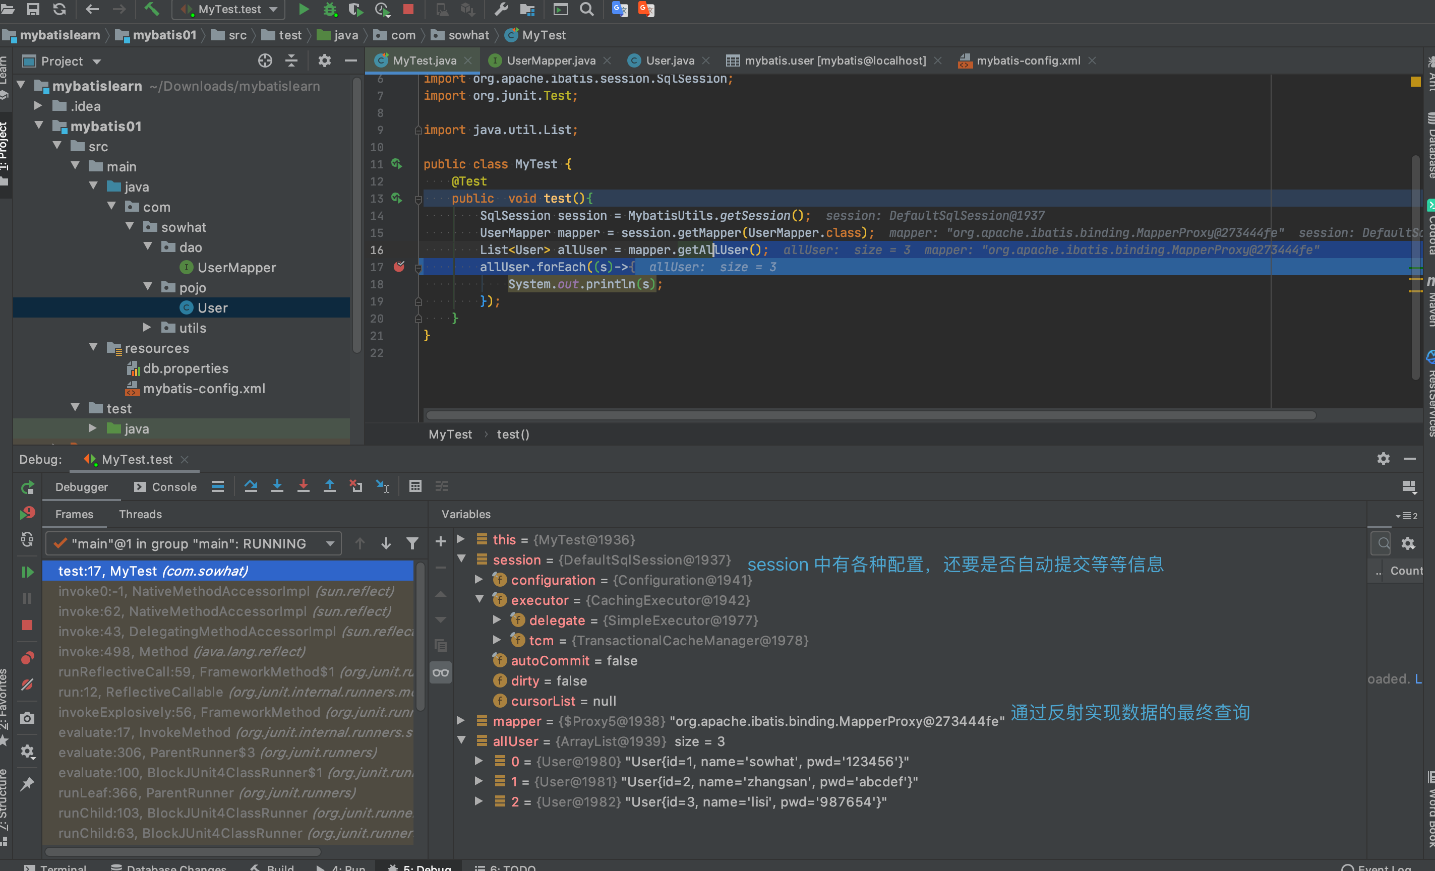
Task: Click the Build hammer icon in top toolbar
Action: point(152,9)
